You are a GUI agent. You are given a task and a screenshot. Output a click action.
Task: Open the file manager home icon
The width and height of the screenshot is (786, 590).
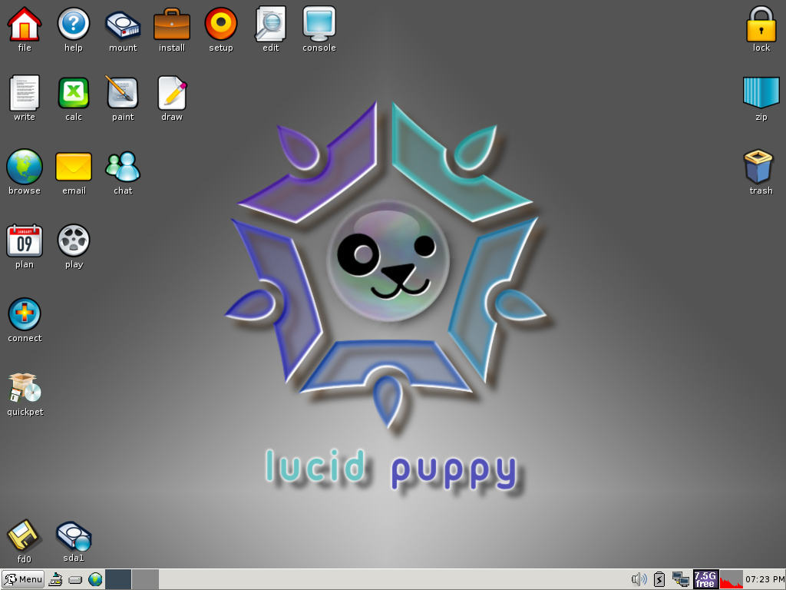24,24
